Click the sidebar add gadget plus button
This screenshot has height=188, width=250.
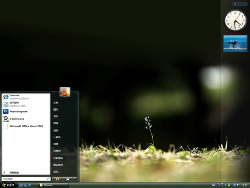tap(235, 4)
